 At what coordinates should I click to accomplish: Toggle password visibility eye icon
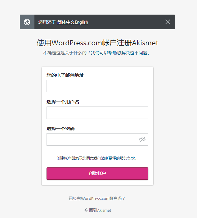[x=142, y=139]
